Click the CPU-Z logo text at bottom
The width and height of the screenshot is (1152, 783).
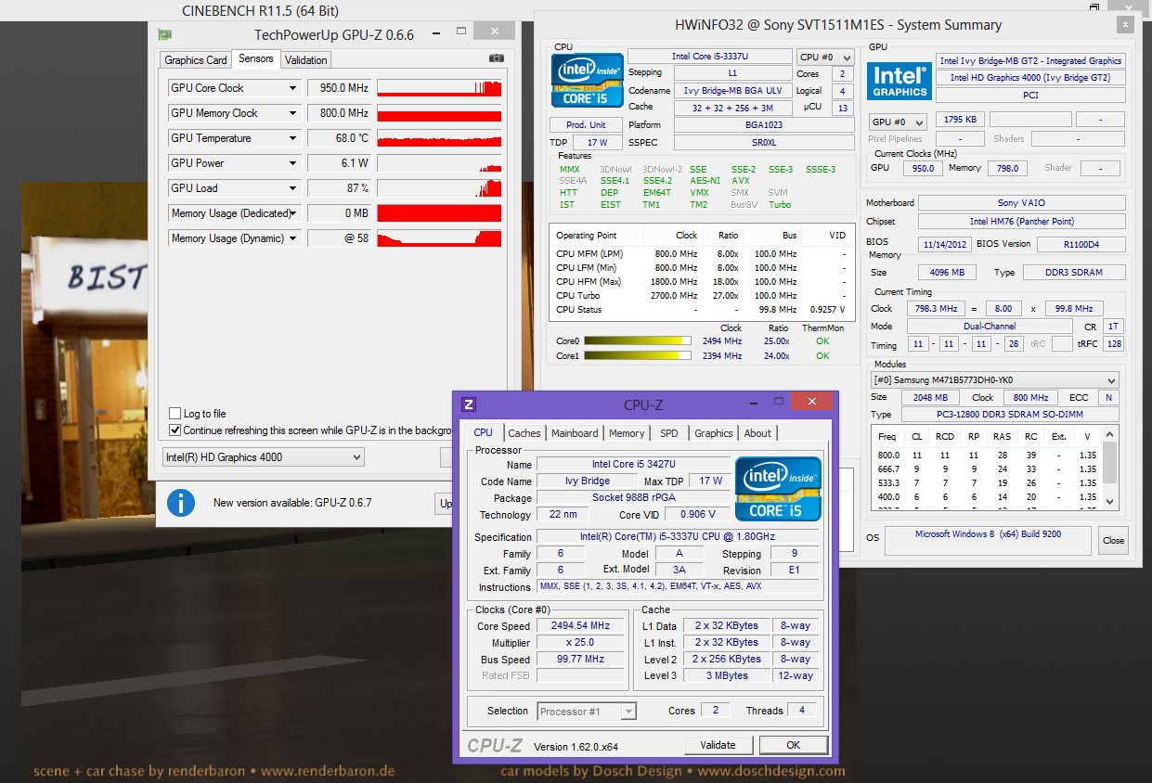coord(495,746)
